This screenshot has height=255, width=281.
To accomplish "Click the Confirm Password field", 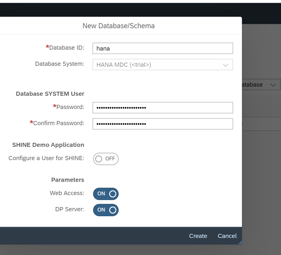I will point(163,124).
